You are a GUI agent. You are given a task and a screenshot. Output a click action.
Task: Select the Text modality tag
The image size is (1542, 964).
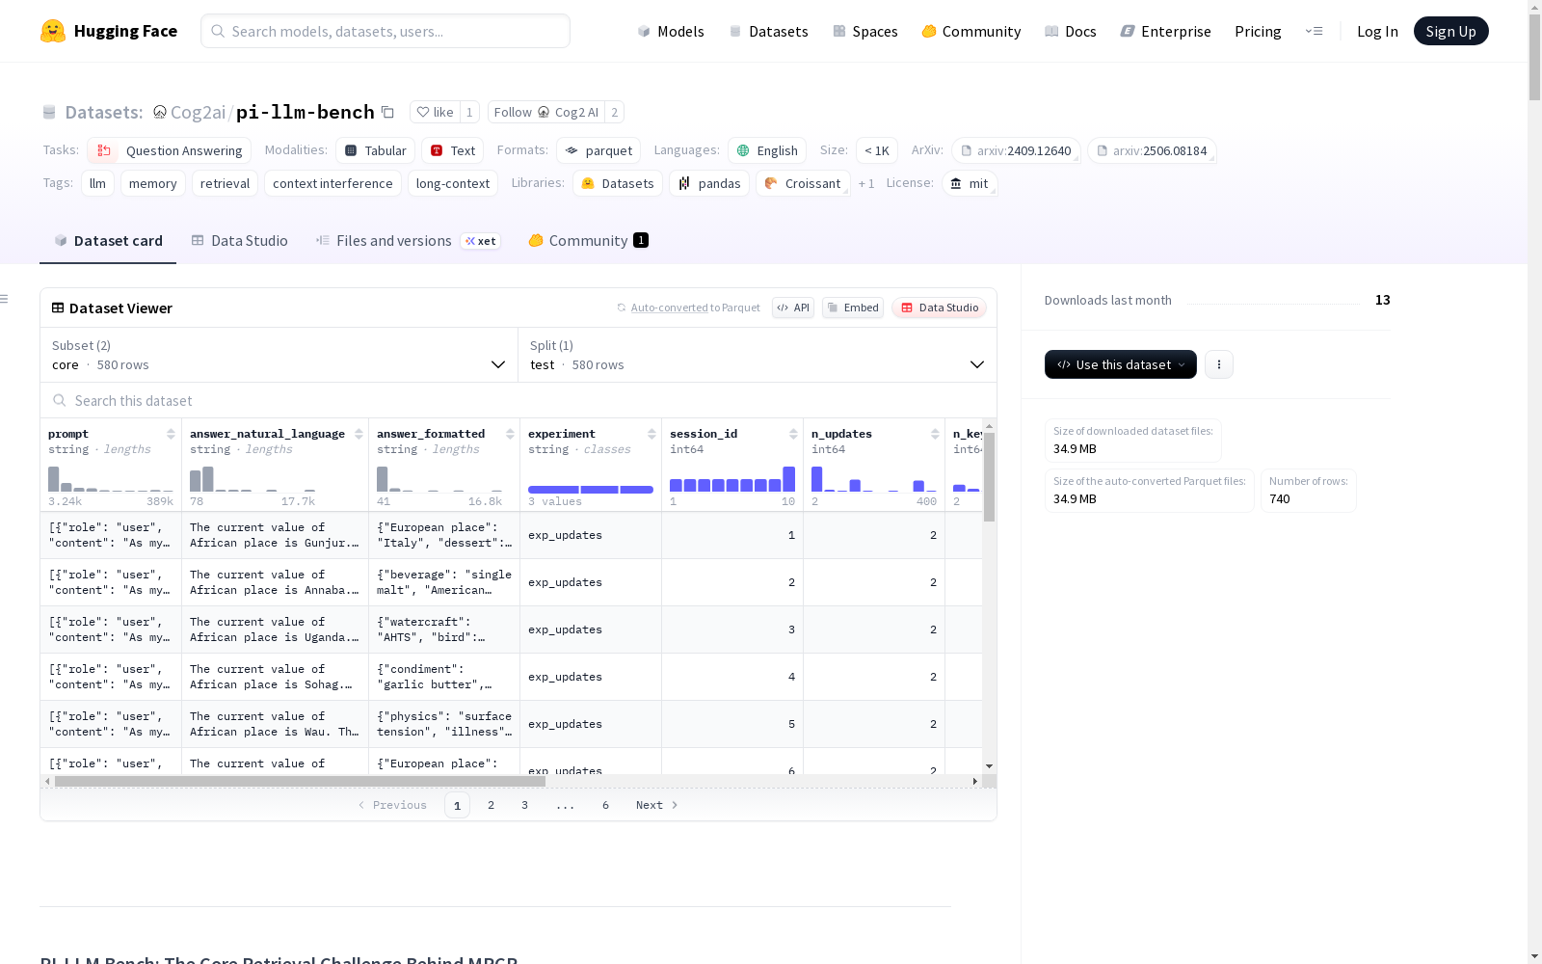coord(452,150)
